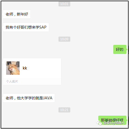The width and height of the screenshot is (129, 129).
Task: Click the pointer tail of 新年好 bubble
Action: click(x=2, y=14)
